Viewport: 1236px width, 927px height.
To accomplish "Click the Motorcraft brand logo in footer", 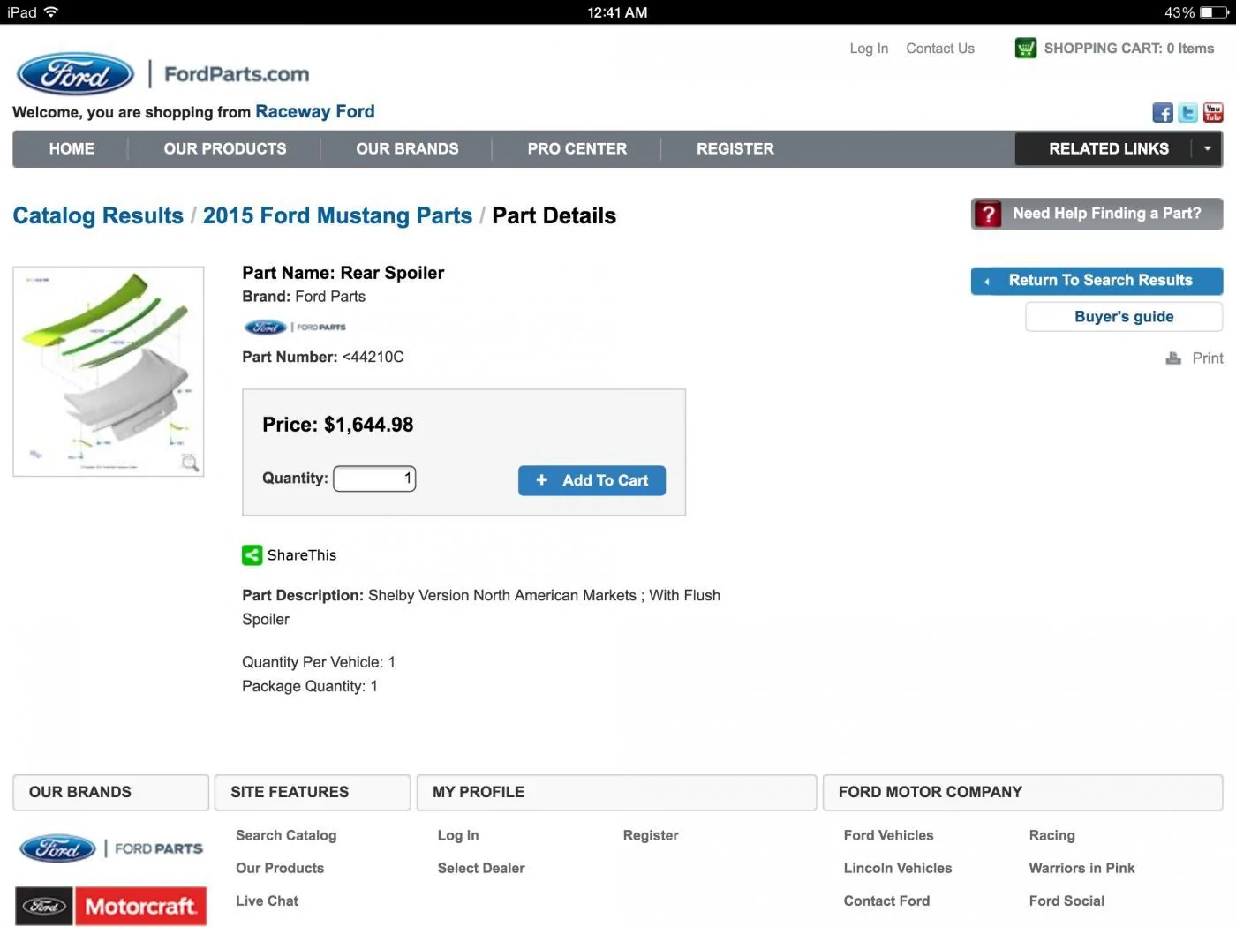I will coord(110,907).
